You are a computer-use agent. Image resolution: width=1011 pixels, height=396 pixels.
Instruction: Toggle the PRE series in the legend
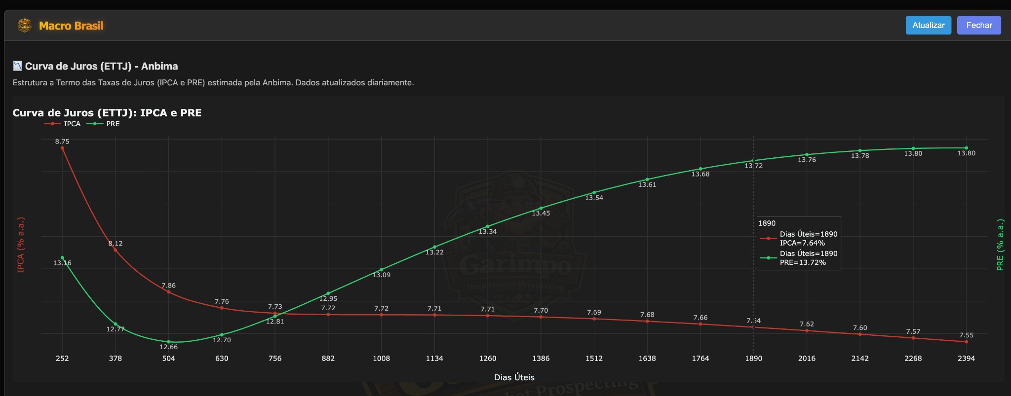coord(104,124)
